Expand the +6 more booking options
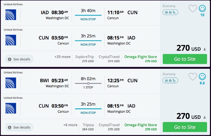Screen dimensions: 211x136 pyautogui.click(x=70, y=125)
